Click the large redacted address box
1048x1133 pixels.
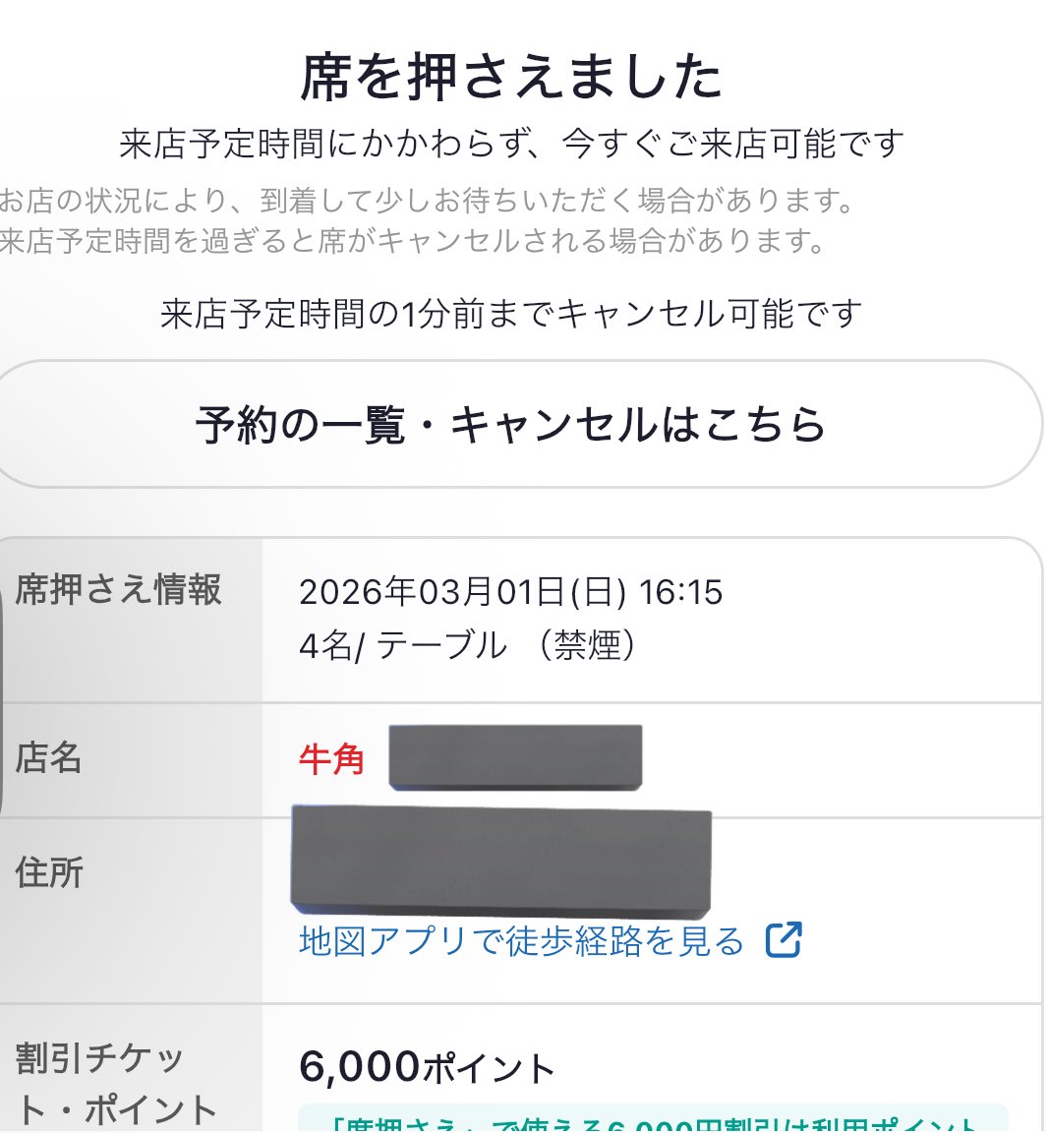(x=500, y=859)
